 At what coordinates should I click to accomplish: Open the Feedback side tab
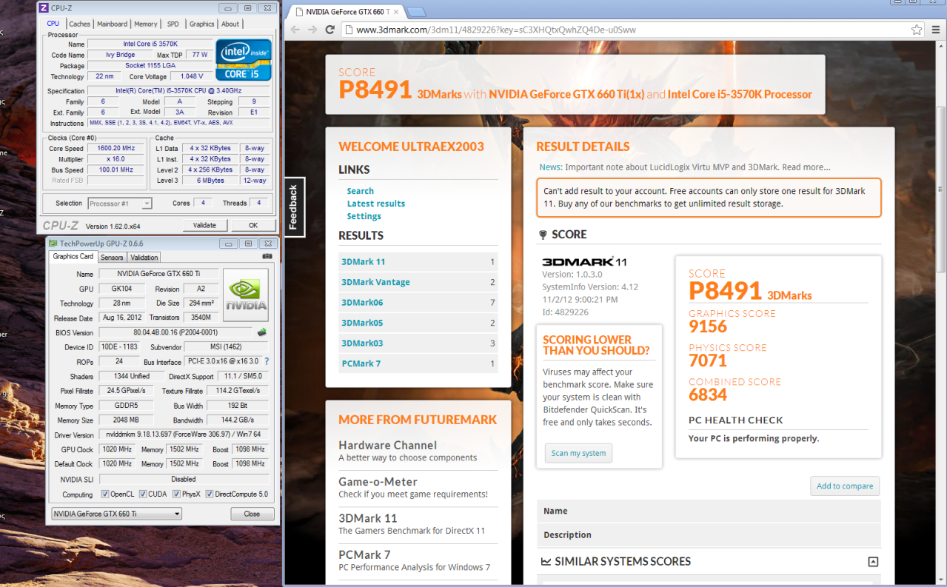[x=294, y=207]
